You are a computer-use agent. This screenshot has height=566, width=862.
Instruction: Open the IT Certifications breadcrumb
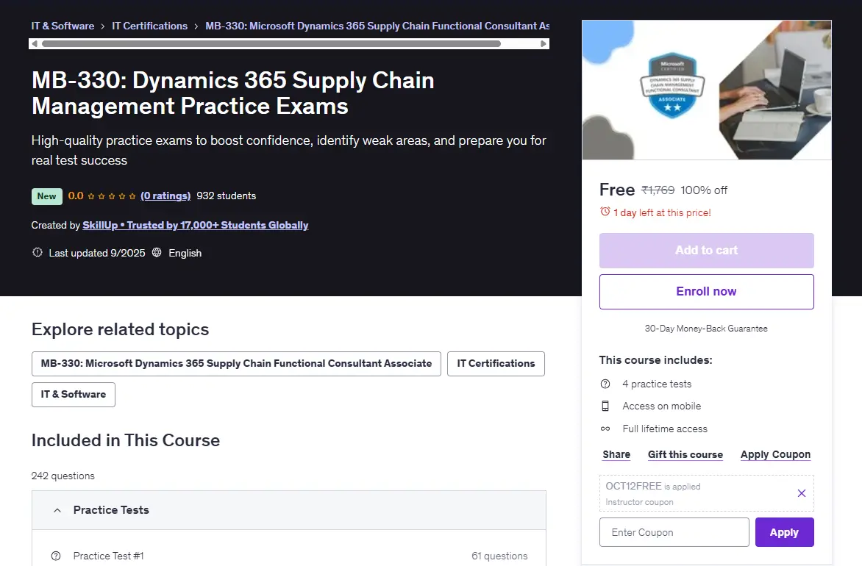tap(149, 26)
